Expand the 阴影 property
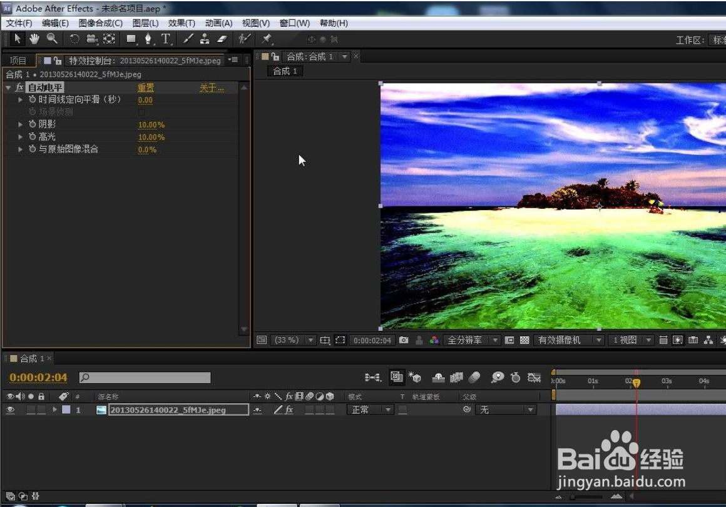The height and width of the screenshot is (507, 726). click(20, 124)
